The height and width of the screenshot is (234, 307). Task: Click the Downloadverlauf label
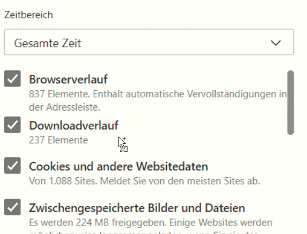tap(74, 125)
